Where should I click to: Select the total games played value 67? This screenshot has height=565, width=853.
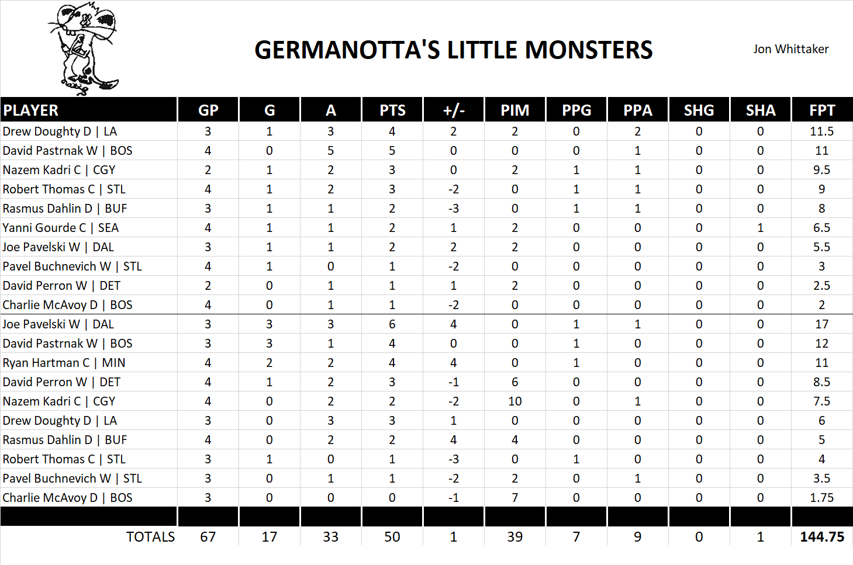pos(208,537)
